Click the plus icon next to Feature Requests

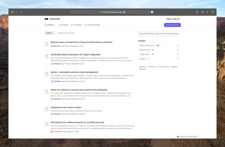[x=178, y=46]
